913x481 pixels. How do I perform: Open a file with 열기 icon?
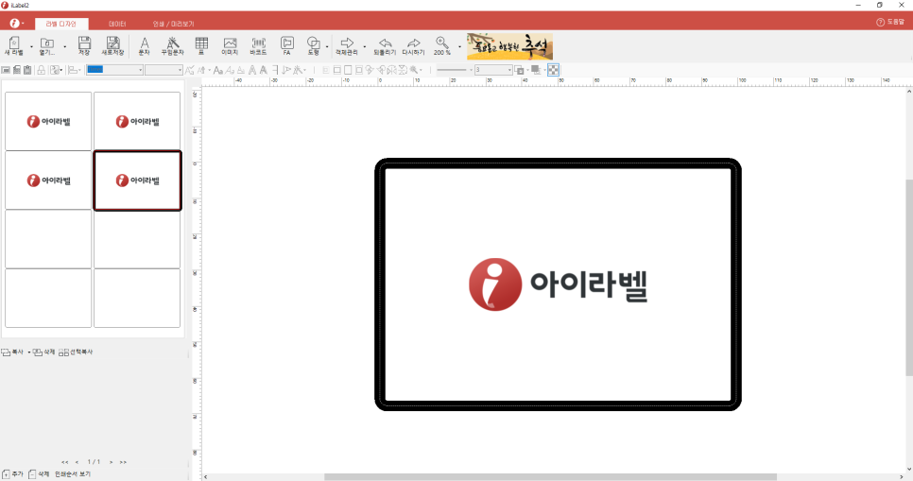(x=46, y=46)
